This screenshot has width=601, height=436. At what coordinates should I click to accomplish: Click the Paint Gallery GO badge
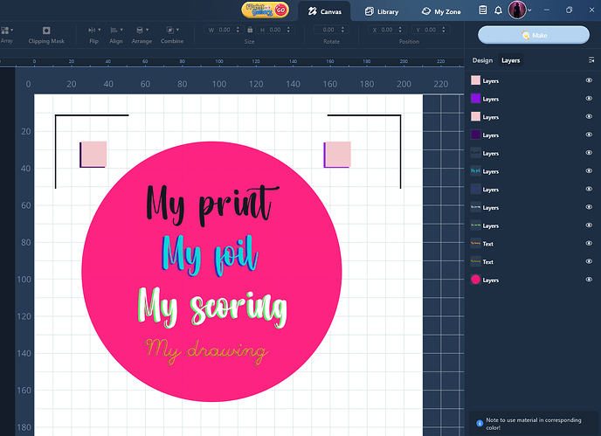coord(266,10)
